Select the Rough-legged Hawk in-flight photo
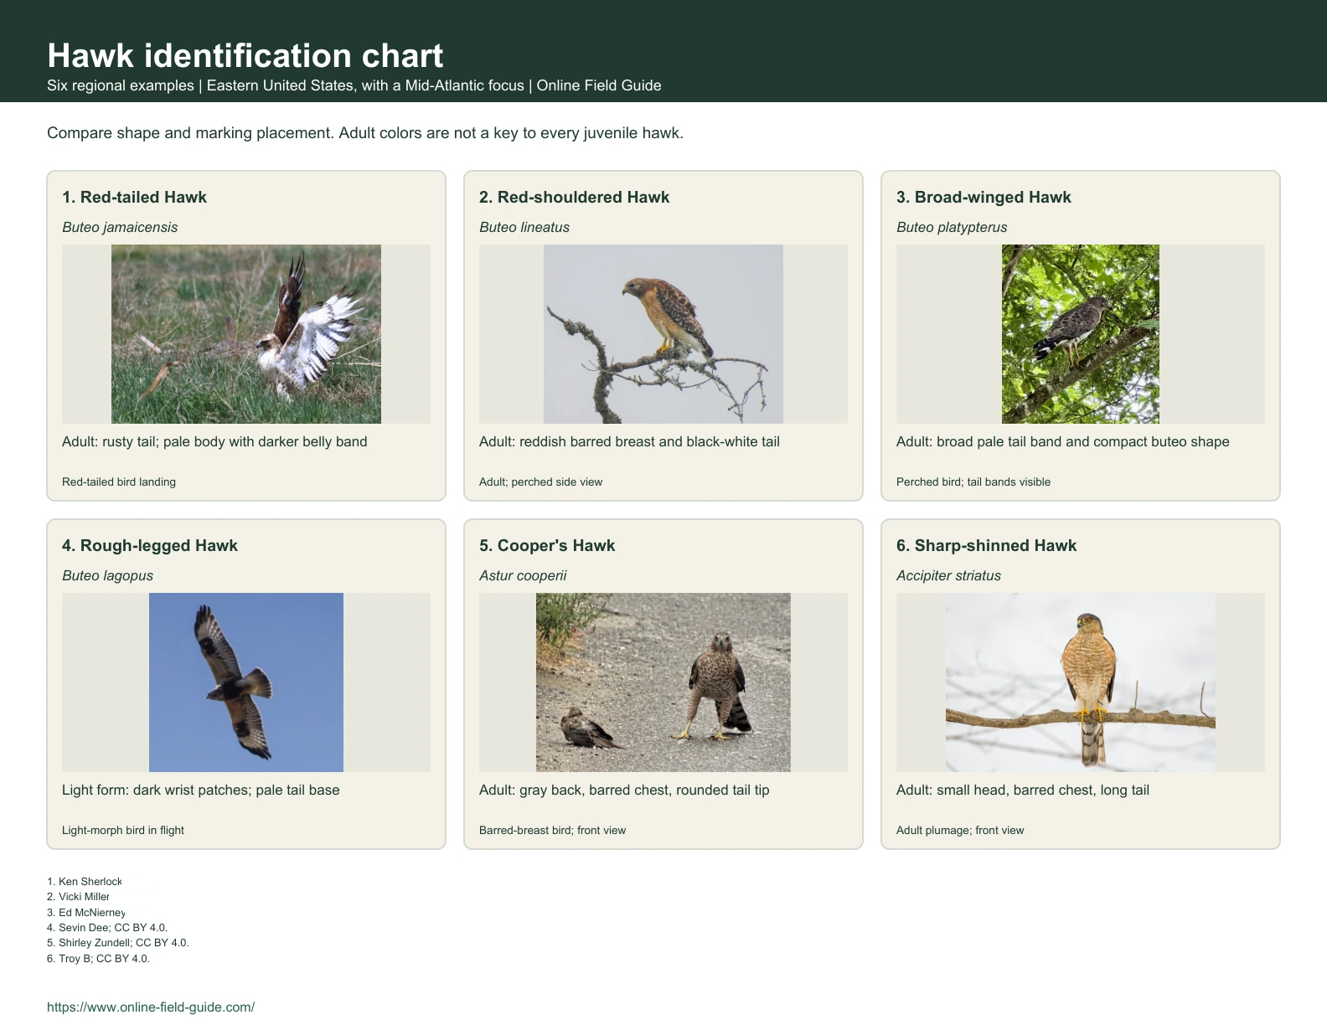The width and height of the screenshot is (1327, 1025). pos(246,682)
